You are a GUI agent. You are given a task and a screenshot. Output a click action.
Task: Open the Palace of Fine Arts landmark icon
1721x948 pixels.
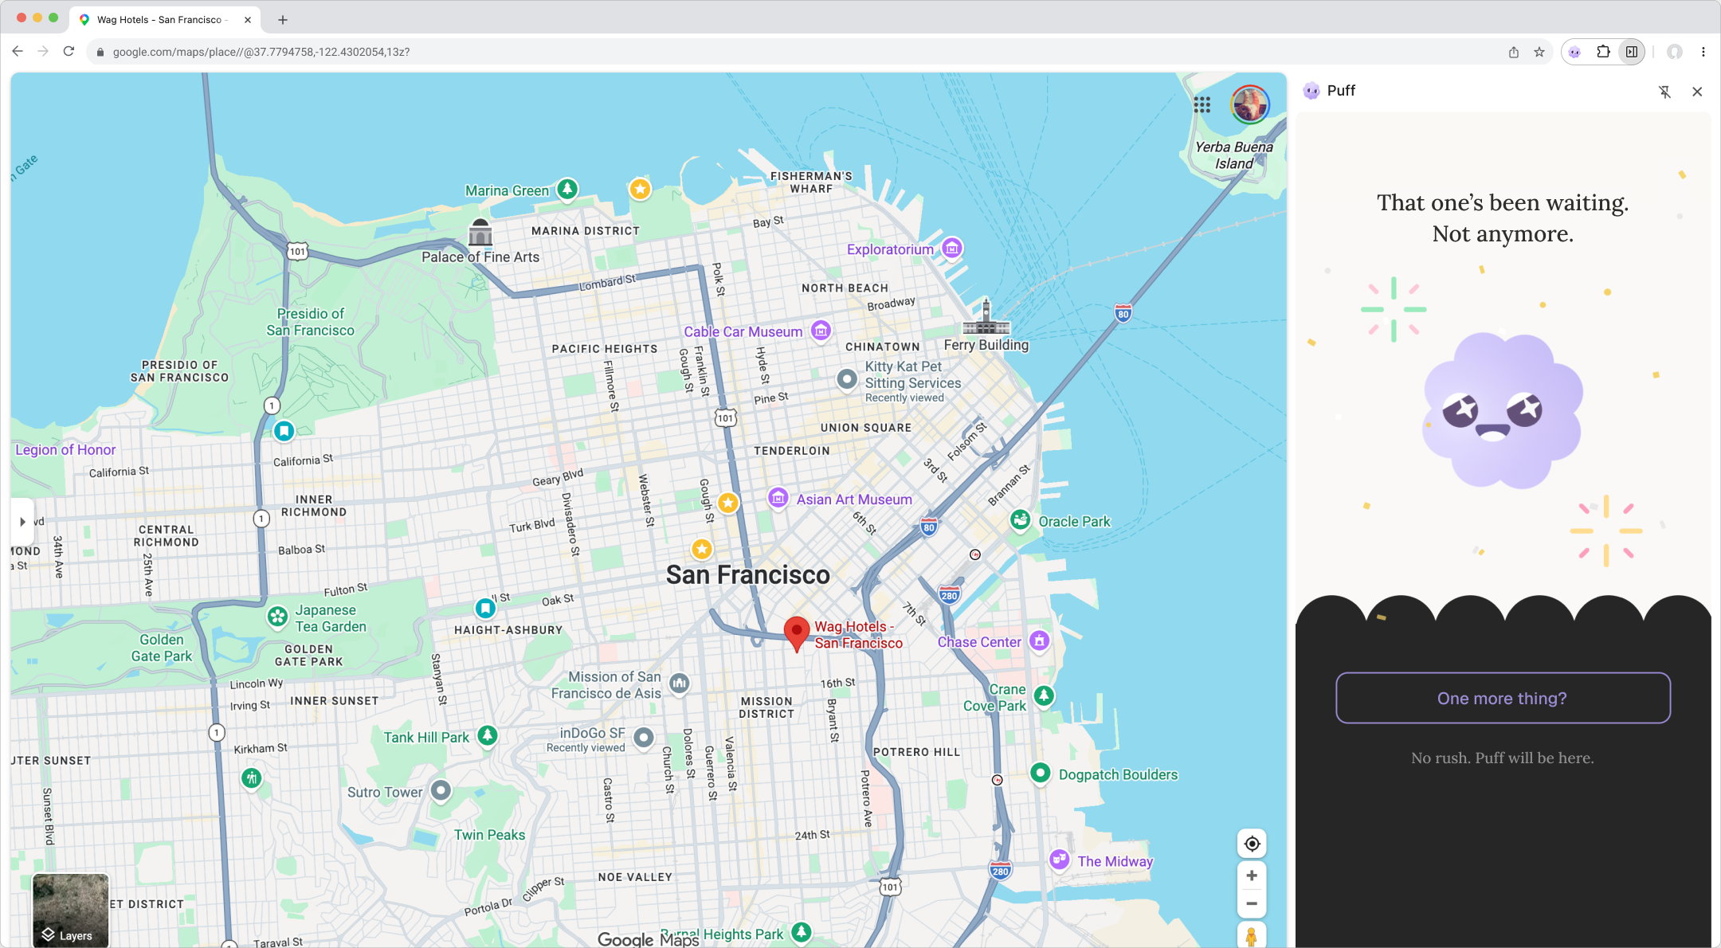pyautogui.click(x=480, y=232)
